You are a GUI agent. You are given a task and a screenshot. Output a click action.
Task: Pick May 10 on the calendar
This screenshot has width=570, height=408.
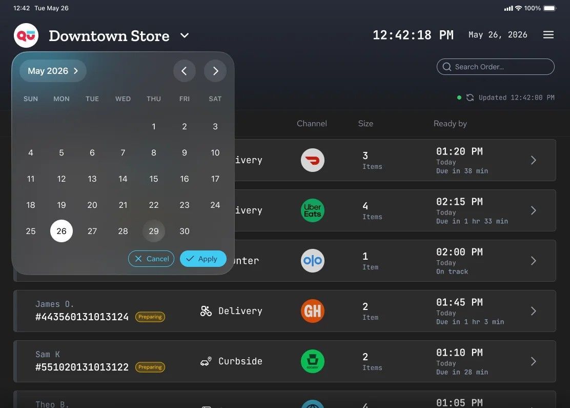(x=215, y=152)
